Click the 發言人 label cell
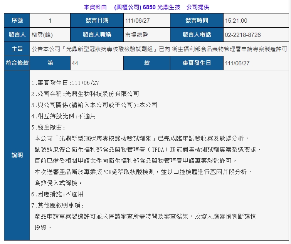This screenshot has width=291, height=244. (17, 35)
